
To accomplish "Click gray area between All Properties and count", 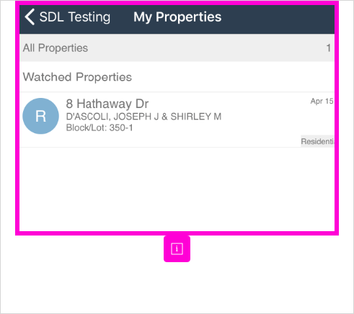I will (x=207, y=48).
